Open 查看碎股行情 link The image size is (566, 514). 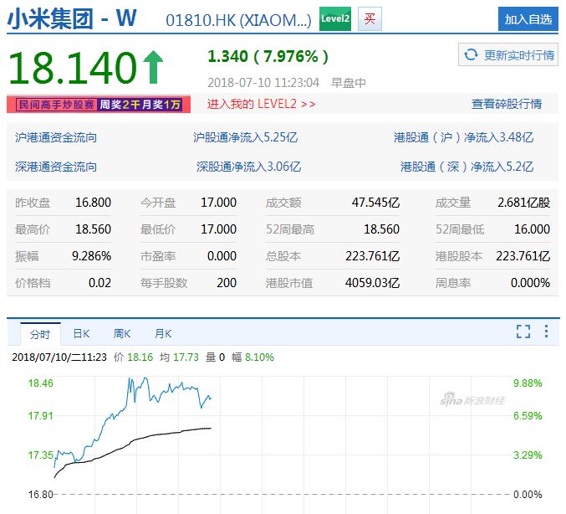tap(507, 104)
